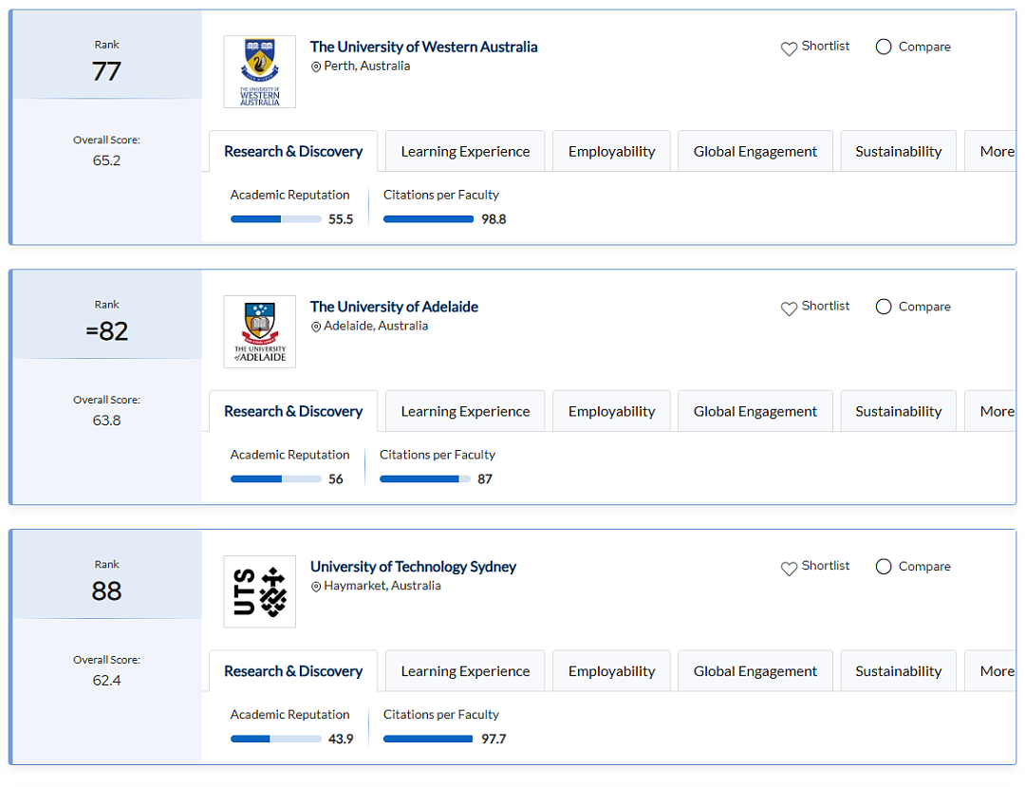The height and width of the screenshot is (787, 1025).
Task: Open Employability tab for Western Australia
Action: (611, 151)
